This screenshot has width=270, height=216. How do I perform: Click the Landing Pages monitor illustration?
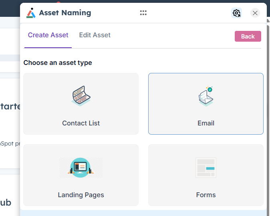pyautogui.click(x=81, y=168)
